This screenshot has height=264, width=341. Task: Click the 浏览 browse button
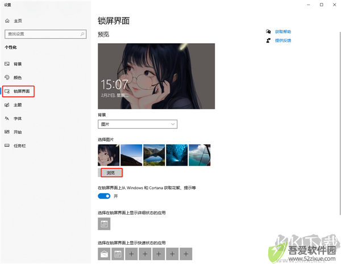coord(110,173)
